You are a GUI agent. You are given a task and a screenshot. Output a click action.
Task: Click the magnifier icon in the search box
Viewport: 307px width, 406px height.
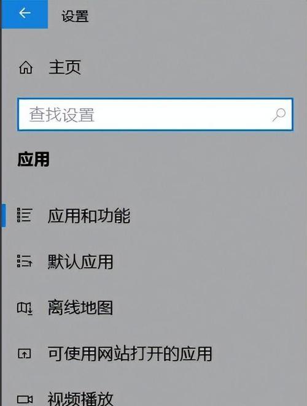click(279, 115)
